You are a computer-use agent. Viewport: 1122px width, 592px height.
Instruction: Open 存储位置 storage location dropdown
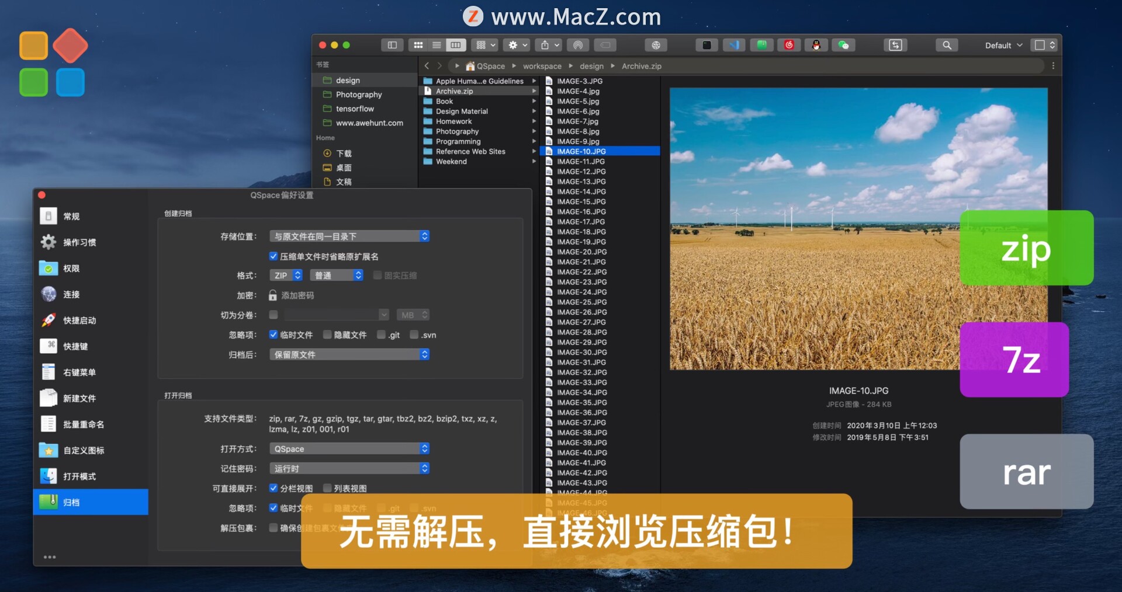349,236
